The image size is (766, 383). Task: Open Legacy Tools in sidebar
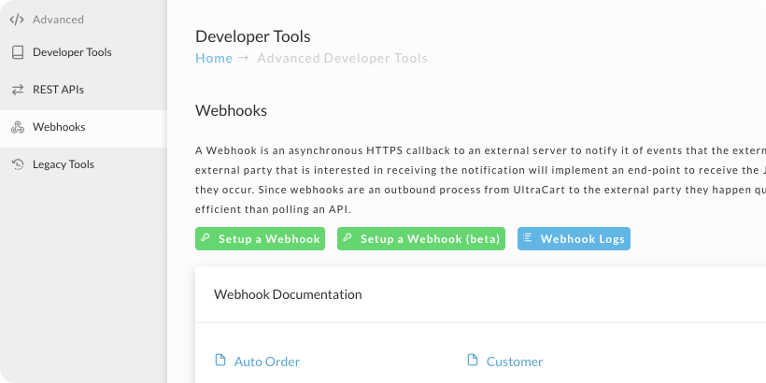(83, 164)
